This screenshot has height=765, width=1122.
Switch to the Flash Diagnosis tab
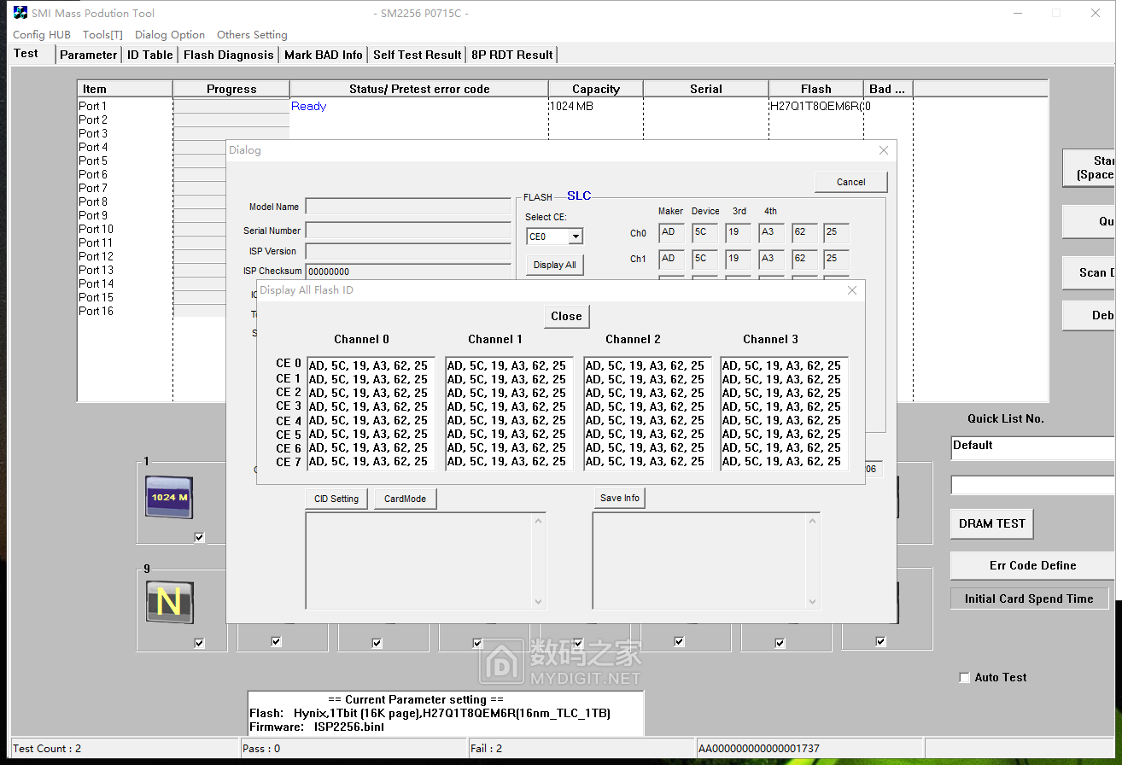[228, 55]
